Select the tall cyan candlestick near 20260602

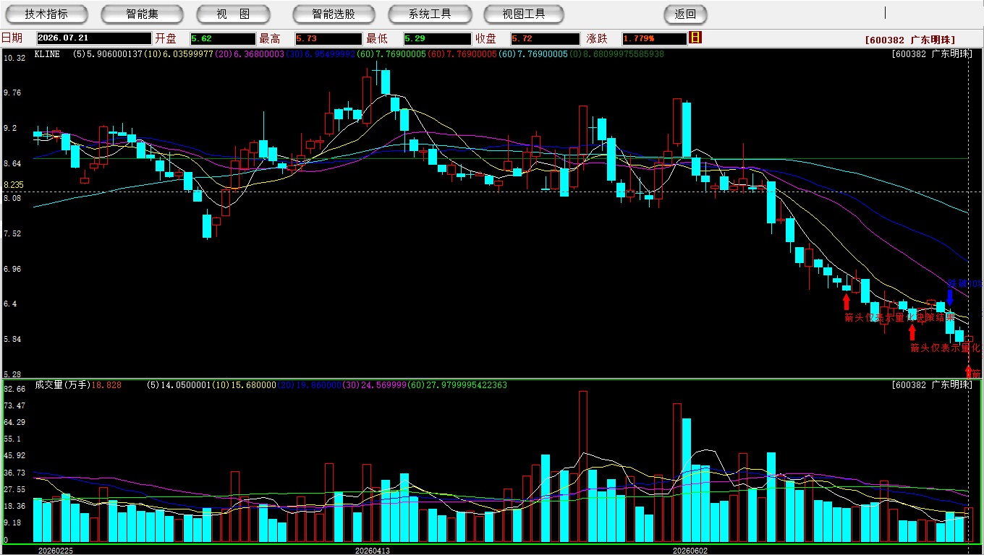click(x=686, y=130)
